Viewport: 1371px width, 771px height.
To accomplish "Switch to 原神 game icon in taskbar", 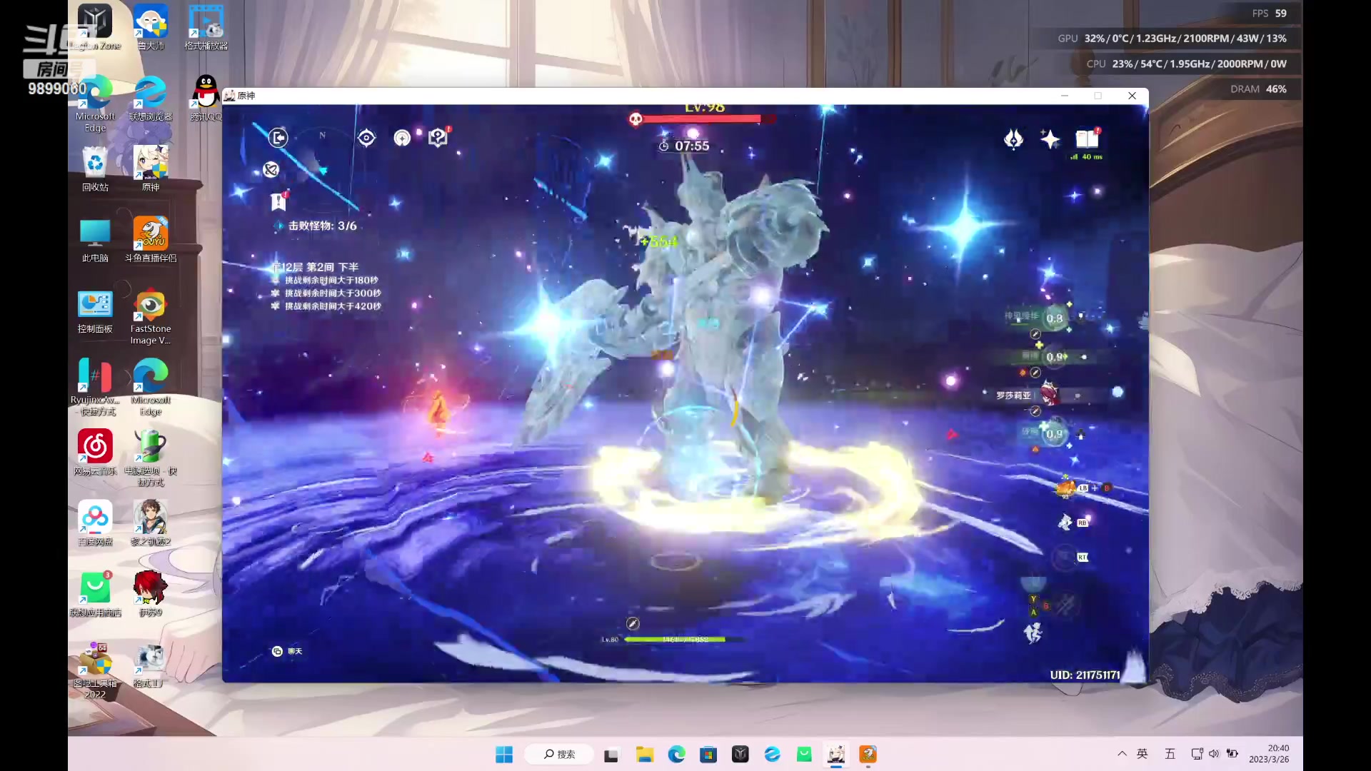I will click(836, 754).
